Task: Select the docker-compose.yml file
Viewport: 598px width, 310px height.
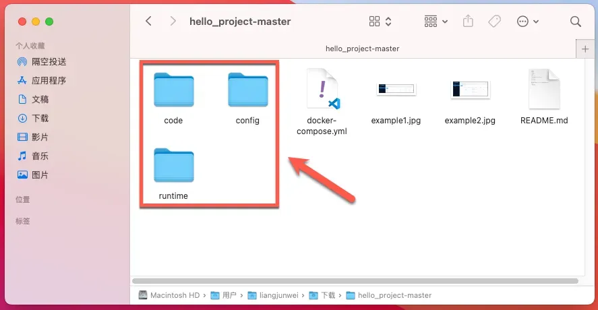Action: pyautogui.click(x=322, y=89)
